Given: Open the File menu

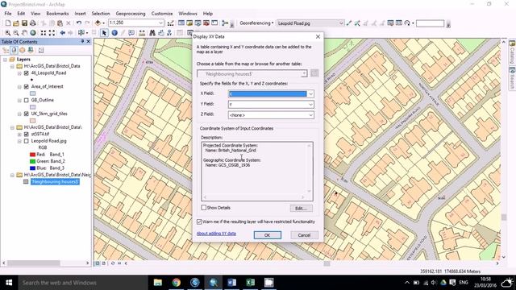Looking at the screenshot, I should [x=8, y=14].
